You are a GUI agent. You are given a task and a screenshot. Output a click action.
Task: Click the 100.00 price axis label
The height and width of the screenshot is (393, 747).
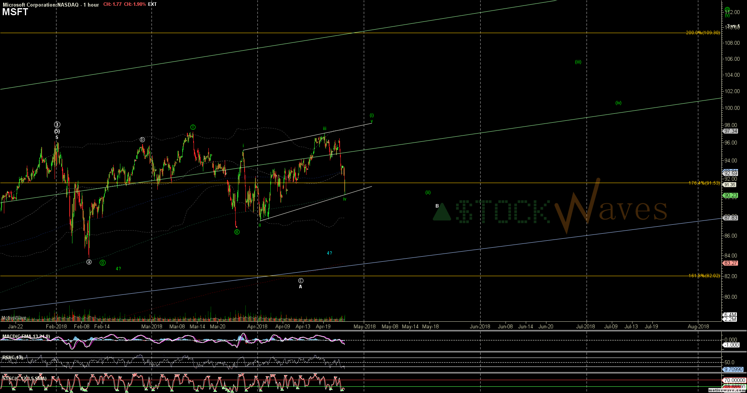click(732, 108)
